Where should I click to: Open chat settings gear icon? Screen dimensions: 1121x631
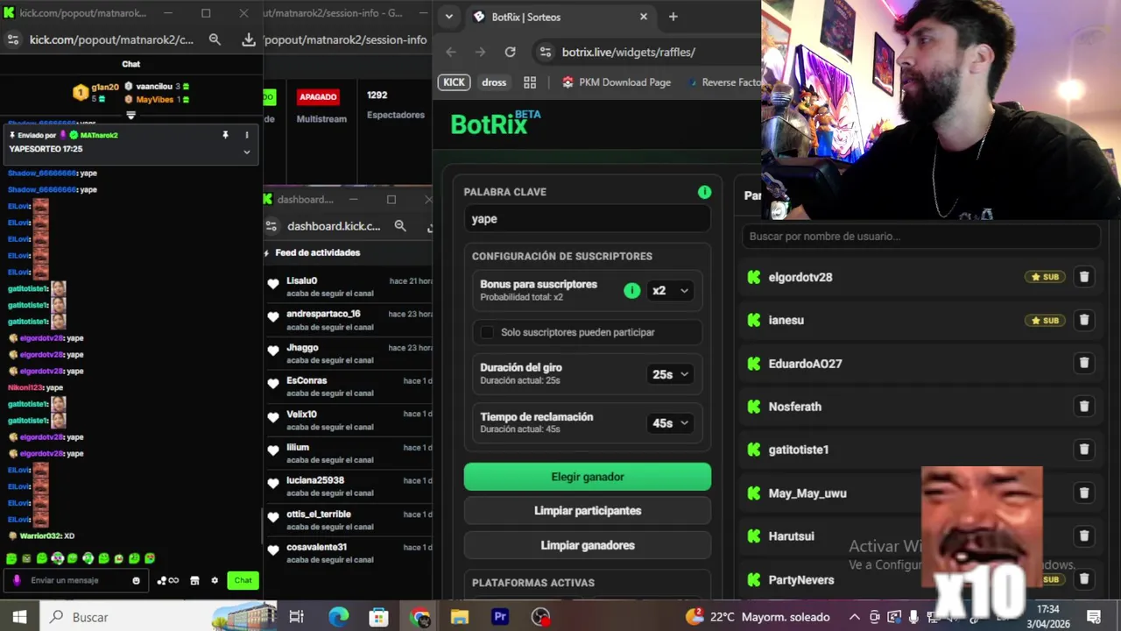pos(215,580)
